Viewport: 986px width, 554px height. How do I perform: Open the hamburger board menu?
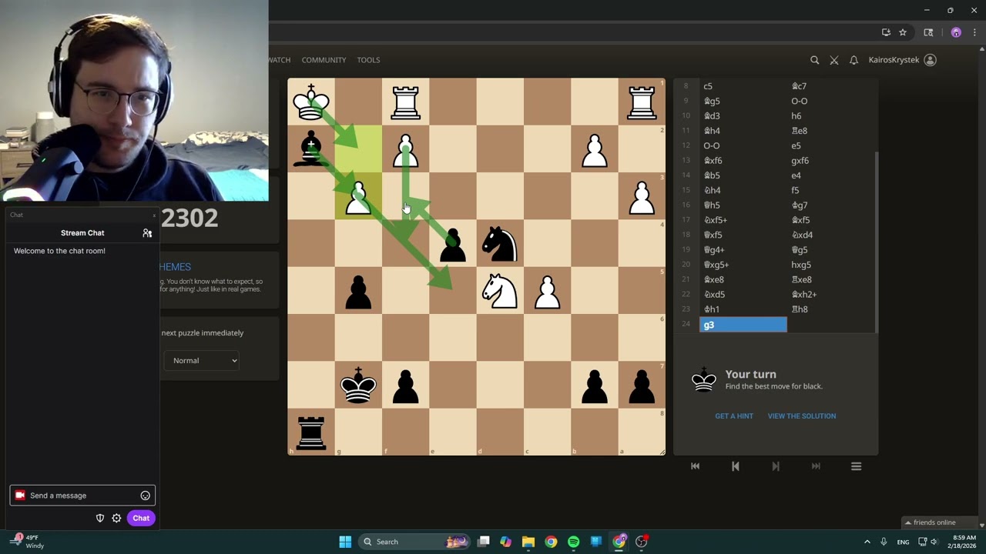856,466
